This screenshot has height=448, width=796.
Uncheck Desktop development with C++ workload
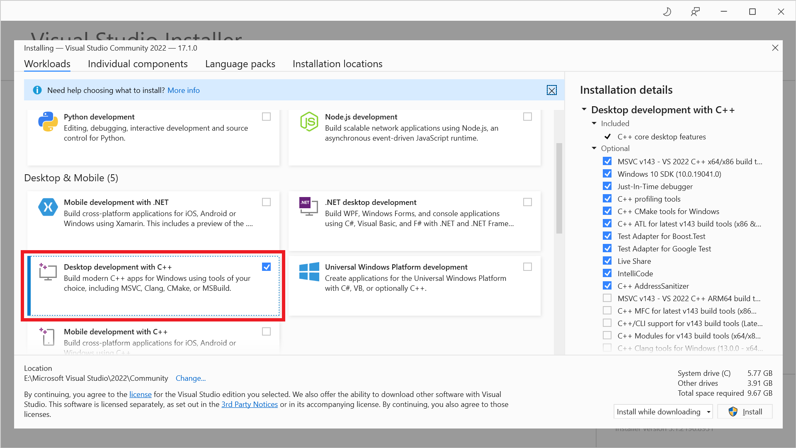(266, 267)
